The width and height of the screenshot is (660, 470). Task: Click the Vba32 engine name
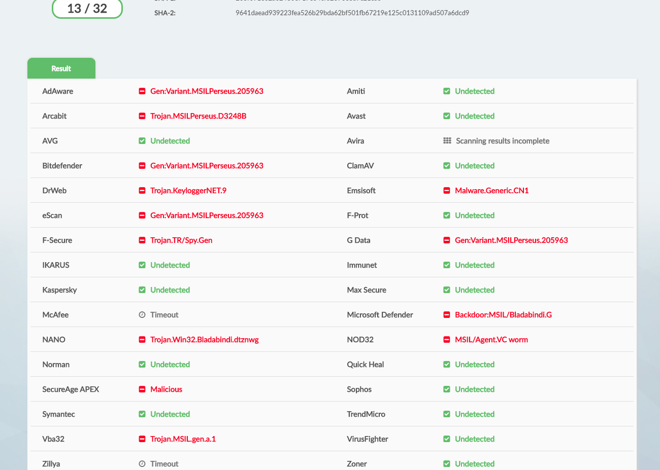coord(53,439)
